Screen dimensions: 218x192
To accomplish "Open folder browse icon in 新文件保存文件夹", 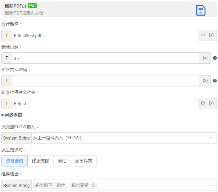I will 203,103.
